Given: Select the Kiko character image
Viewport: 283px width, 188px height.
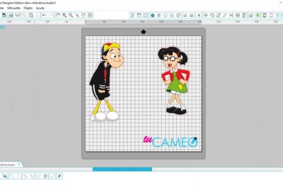Looking at the screenshot, I should pyautogui.click(x=106, y=82).
